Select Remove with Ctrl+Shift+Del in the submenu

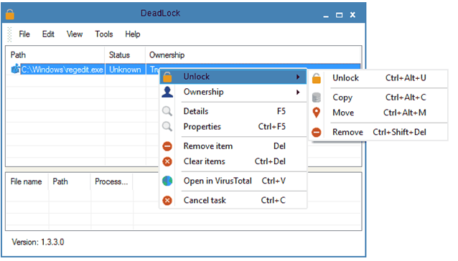[378, 133]
